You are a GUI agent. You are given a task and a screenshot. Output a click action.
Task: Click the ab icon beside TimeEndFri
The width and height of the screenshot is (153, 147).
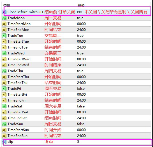click(4, 100)
